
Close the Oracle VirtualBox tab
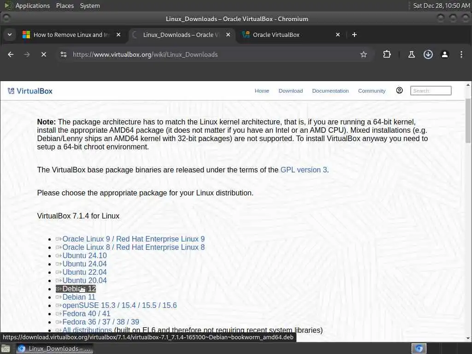(338, 35)
